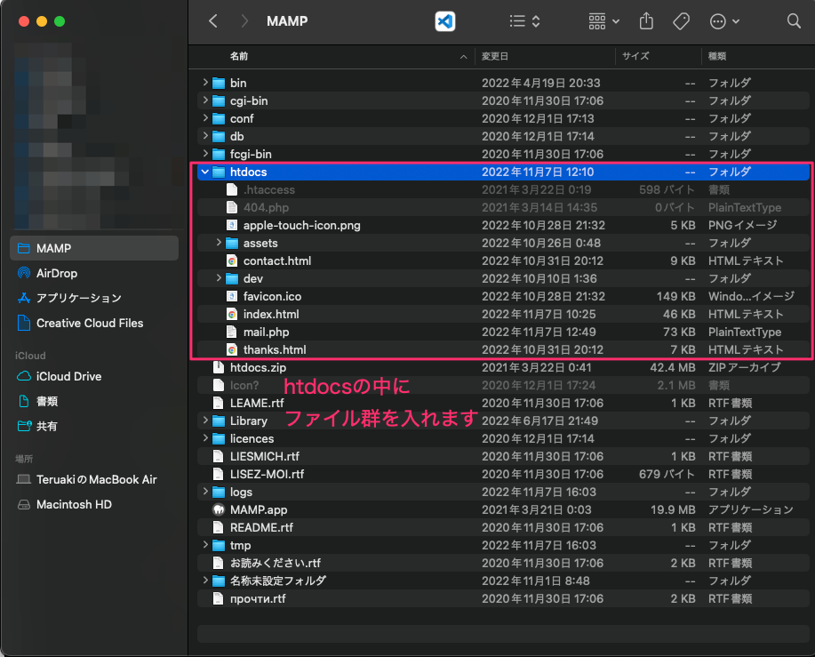
Task: Expand the tmp folder
Action: 204,545
